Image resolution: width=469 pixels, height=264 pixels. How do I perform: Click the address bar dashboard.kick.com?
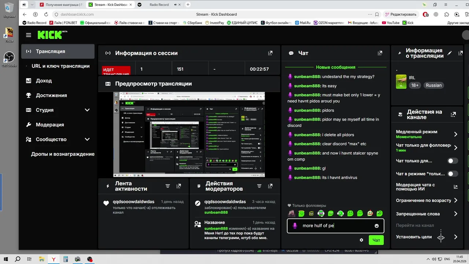[x=77, y=14]
